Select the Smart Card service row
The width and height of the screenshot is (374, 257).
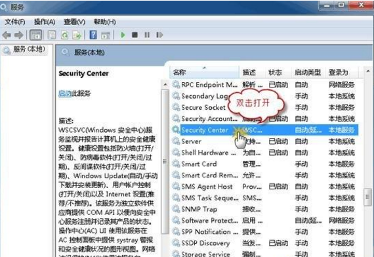click(265, 164)
